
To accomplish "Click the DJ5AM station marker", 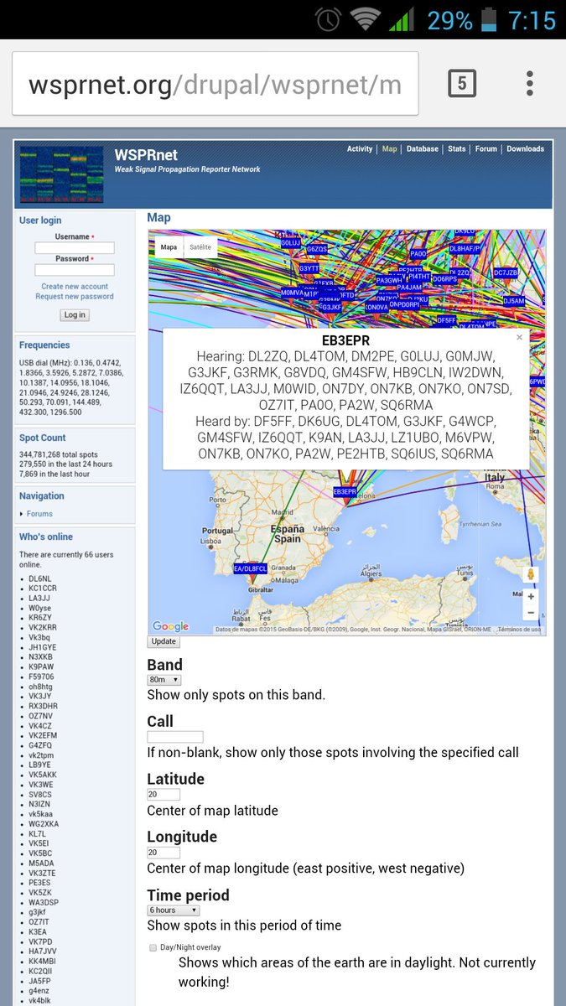I will (x=514, y=301).
